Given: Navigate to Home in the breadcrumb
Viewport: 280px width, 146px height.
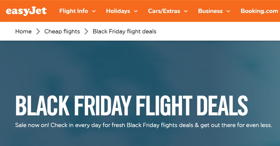Looking at the screenshot, I should pyautogui.click(x=23, y=31).
